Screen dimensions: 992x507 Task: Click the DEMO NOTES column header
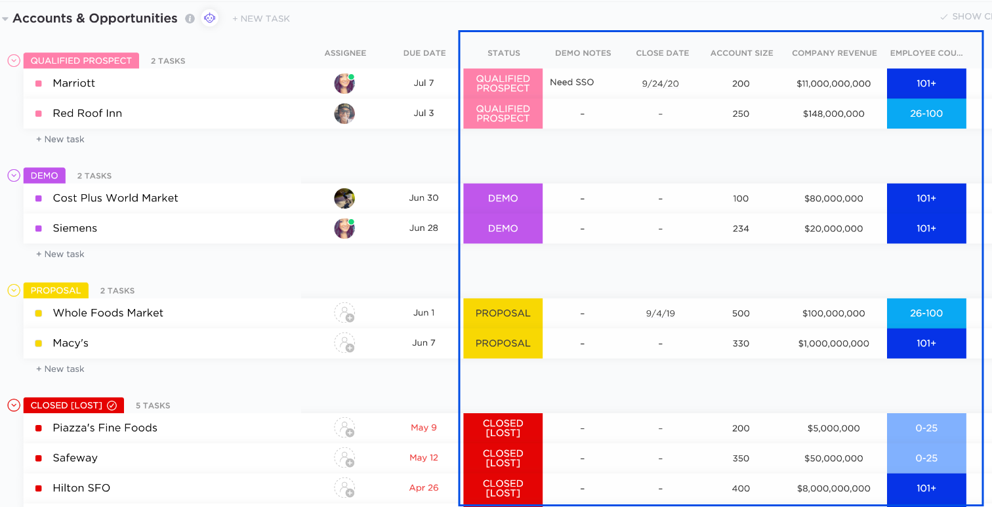coord(583,53)
